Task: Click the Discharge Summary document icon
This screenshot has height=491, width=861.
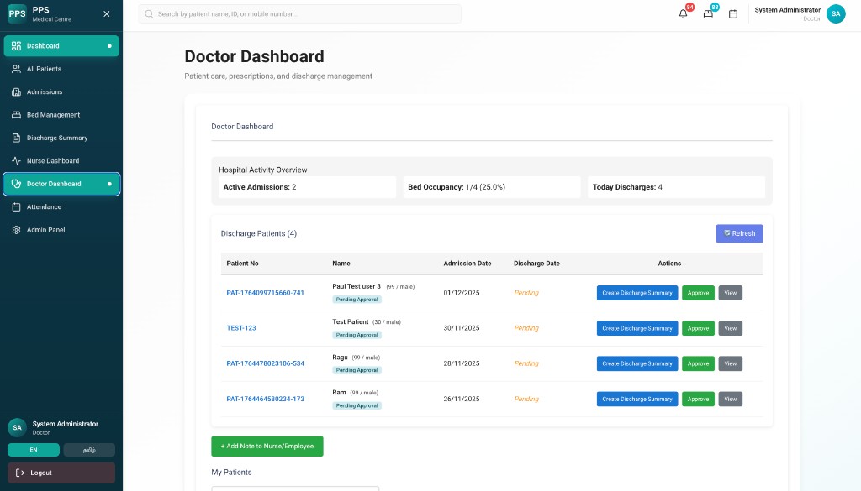Action: [x=17, y=138]
